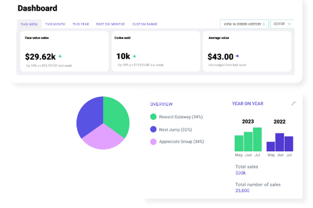This screenshot has width=313, height=208.
Task: Select the THIS WEEK tab
Action: coord(29,24)
